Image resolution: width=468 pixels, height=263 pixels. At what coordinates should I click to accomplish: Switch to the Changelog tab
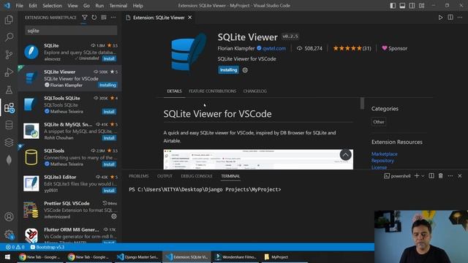pos(255,91)
